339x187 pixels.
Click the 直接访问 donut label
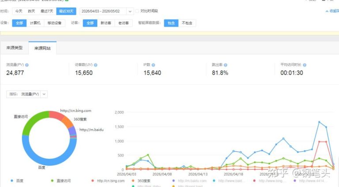[21, 117]
